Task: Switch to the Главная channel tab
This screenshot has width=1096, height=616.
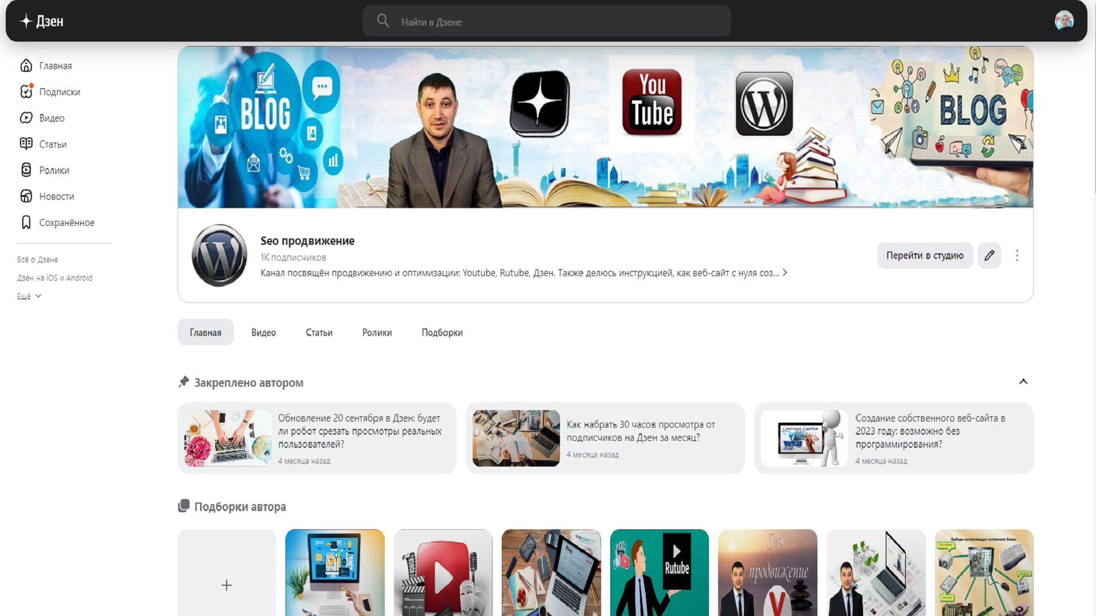Action: pyautogui.click(x=205, y=333)
